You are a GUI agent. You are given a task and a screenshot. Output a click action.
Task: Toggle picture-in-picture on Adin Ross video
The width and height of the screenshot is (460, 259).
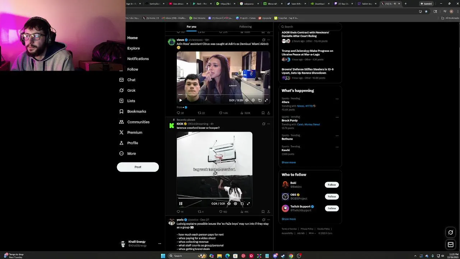260,100
